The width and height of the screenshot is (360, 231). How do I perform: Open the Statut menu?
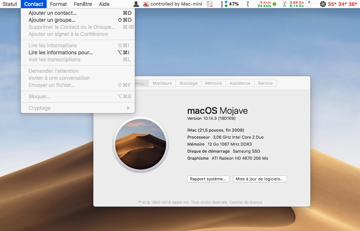pos(10,4)
